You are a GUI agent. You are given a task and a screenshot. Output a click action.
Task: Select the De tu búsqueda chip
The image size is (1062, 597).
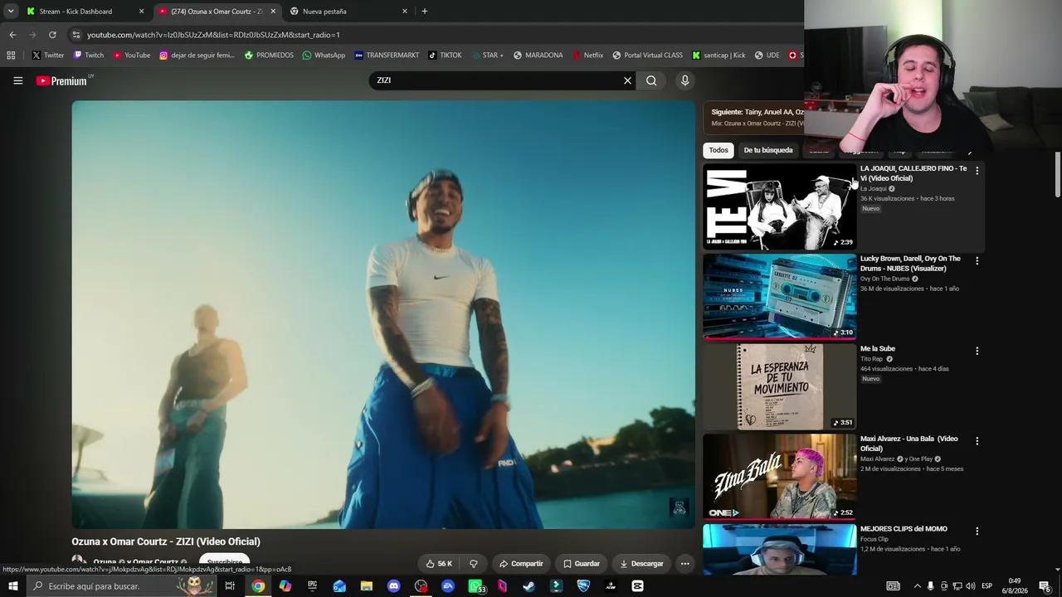(x=768, y=150)
